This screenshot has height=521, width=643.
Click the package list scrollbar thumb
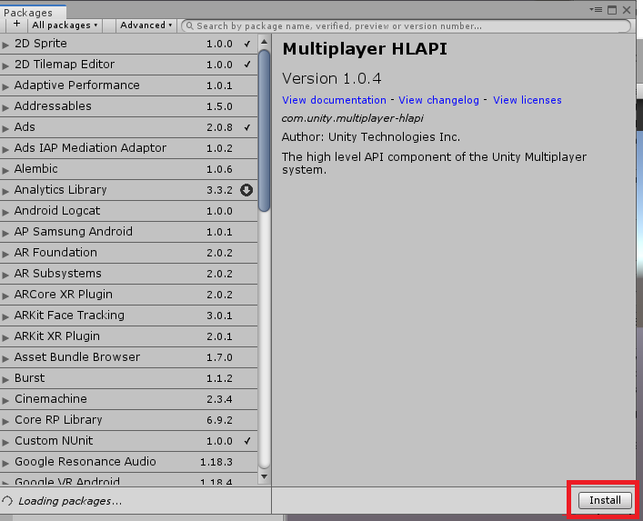pyautogui.click(x=265, y=130)
